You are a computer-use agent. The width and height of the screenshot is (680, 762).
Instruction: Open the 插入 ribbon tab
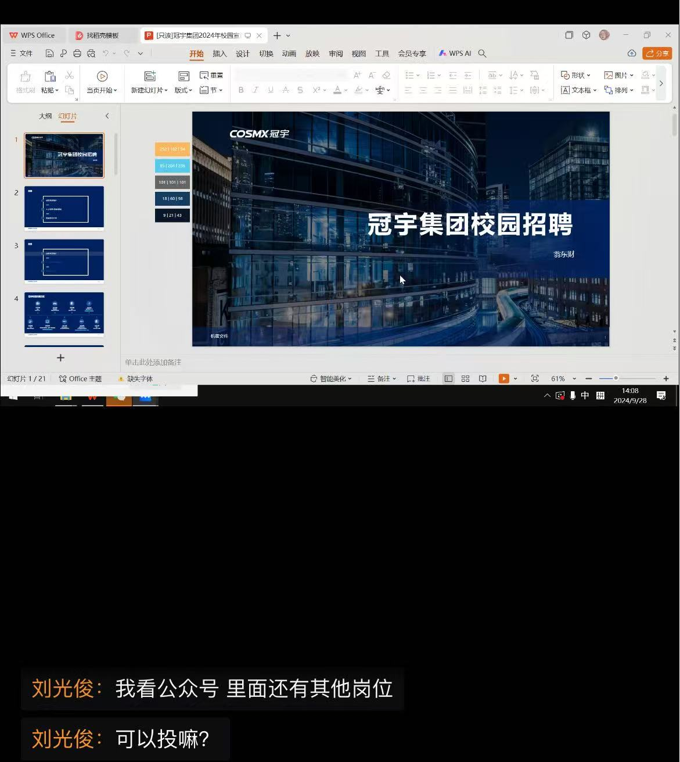[x=220, y=53]
